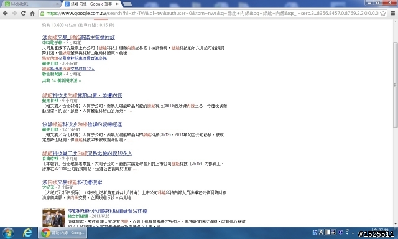Image resolution: width=398 pixels, height=239 pixels.
Task: Toggle the half/full-width IME icon
Action: 327,232
